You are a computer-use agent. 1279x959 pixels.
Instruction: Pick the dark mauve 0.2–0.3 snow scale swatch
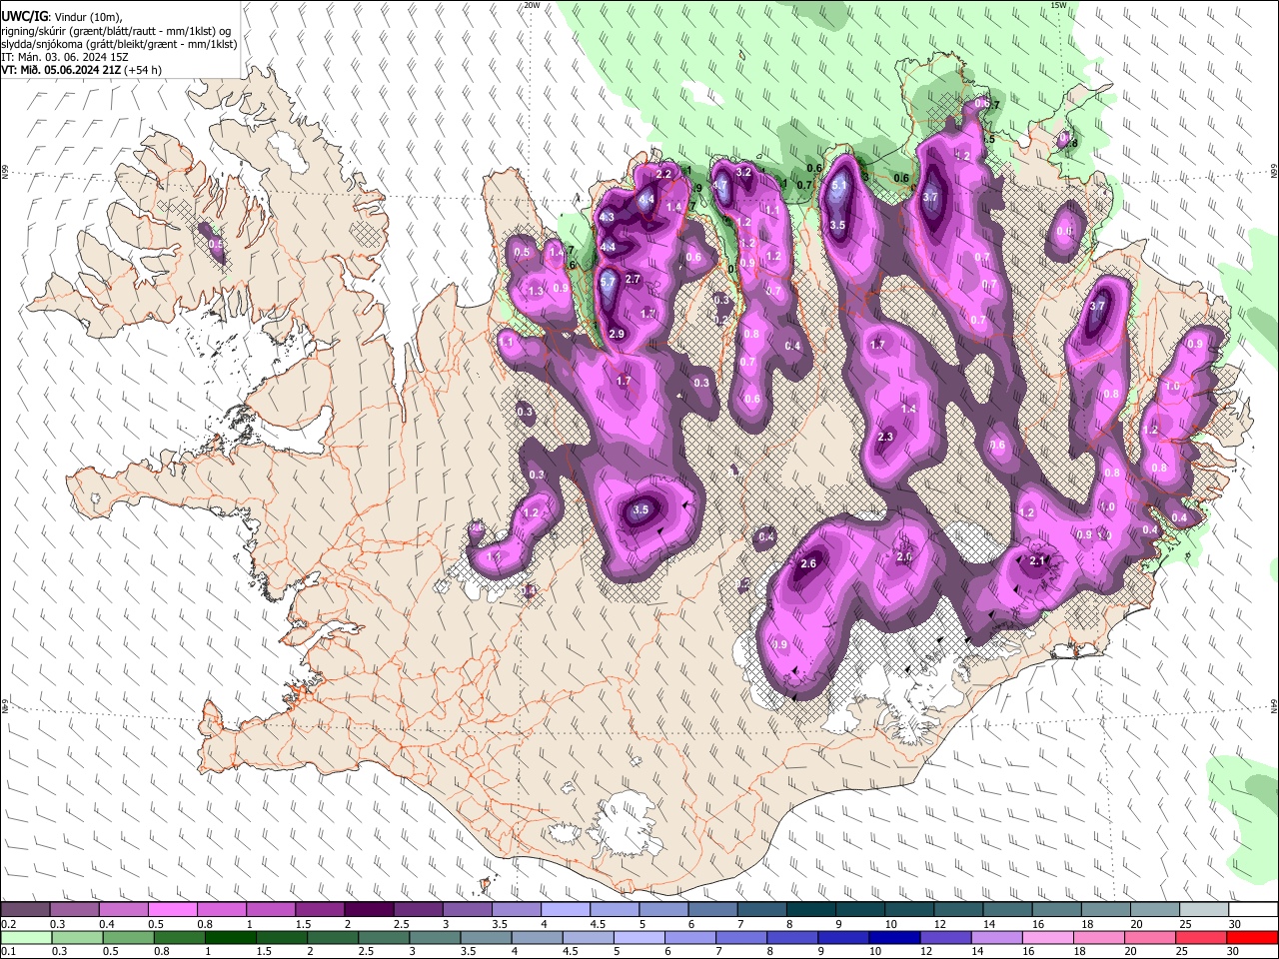click(x=26, y=910)
